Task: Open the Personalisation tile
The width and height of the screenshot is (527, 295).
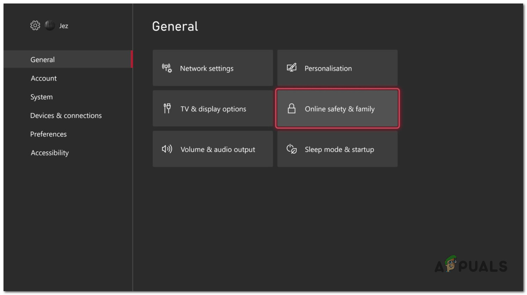Action: [337, 68]
